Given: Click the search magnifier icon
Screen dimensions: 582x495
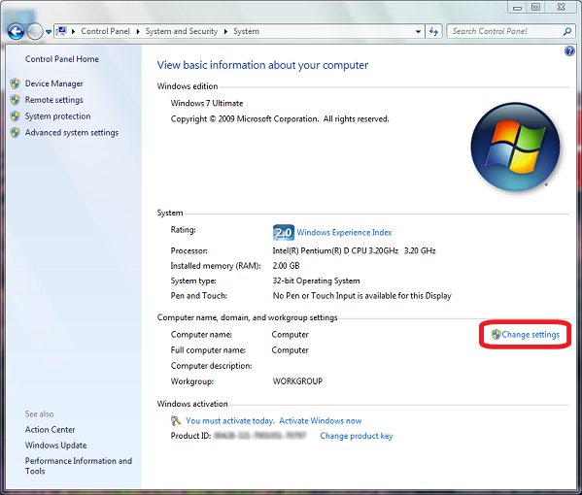Looking at the screenshot, I should [567, 31].
